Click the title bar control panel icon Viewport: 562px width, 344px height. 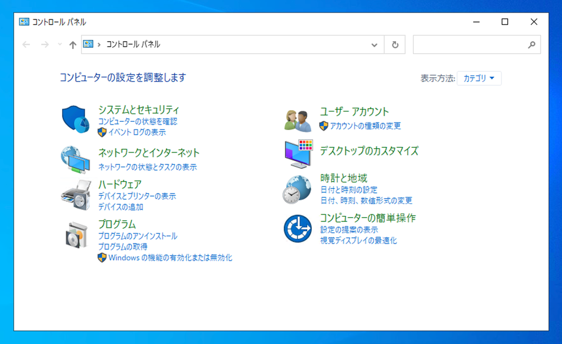point(24,22)
